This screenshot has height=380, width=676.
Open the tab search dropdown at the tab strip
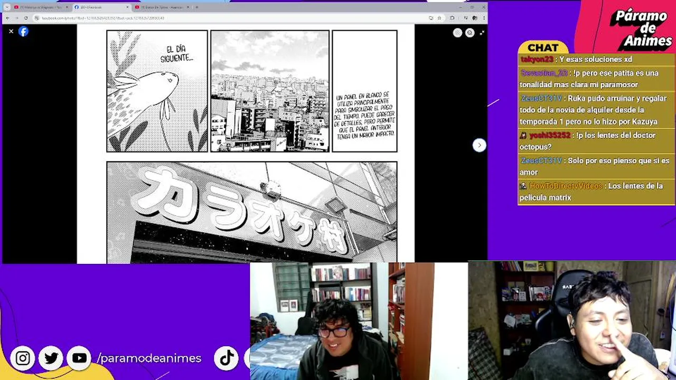point(7,7)
